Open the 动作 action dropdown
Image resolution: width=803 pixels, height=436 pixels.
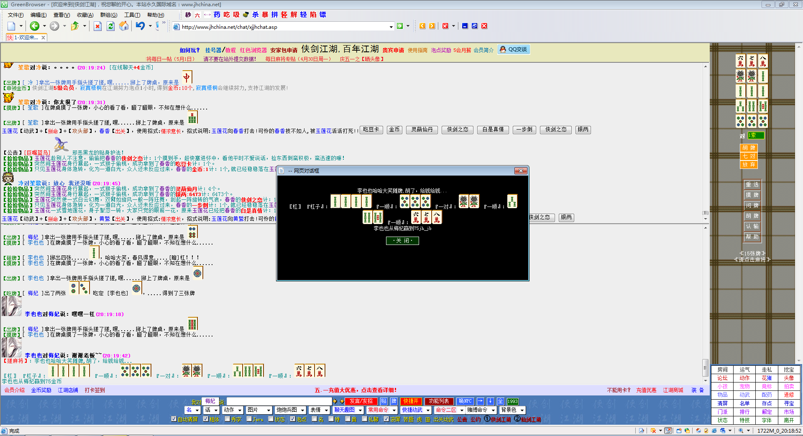click(233, 410)
